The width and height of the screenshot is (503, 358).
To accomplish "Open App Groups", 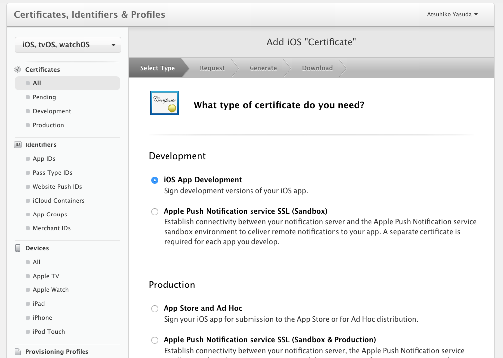I will 50,215.
